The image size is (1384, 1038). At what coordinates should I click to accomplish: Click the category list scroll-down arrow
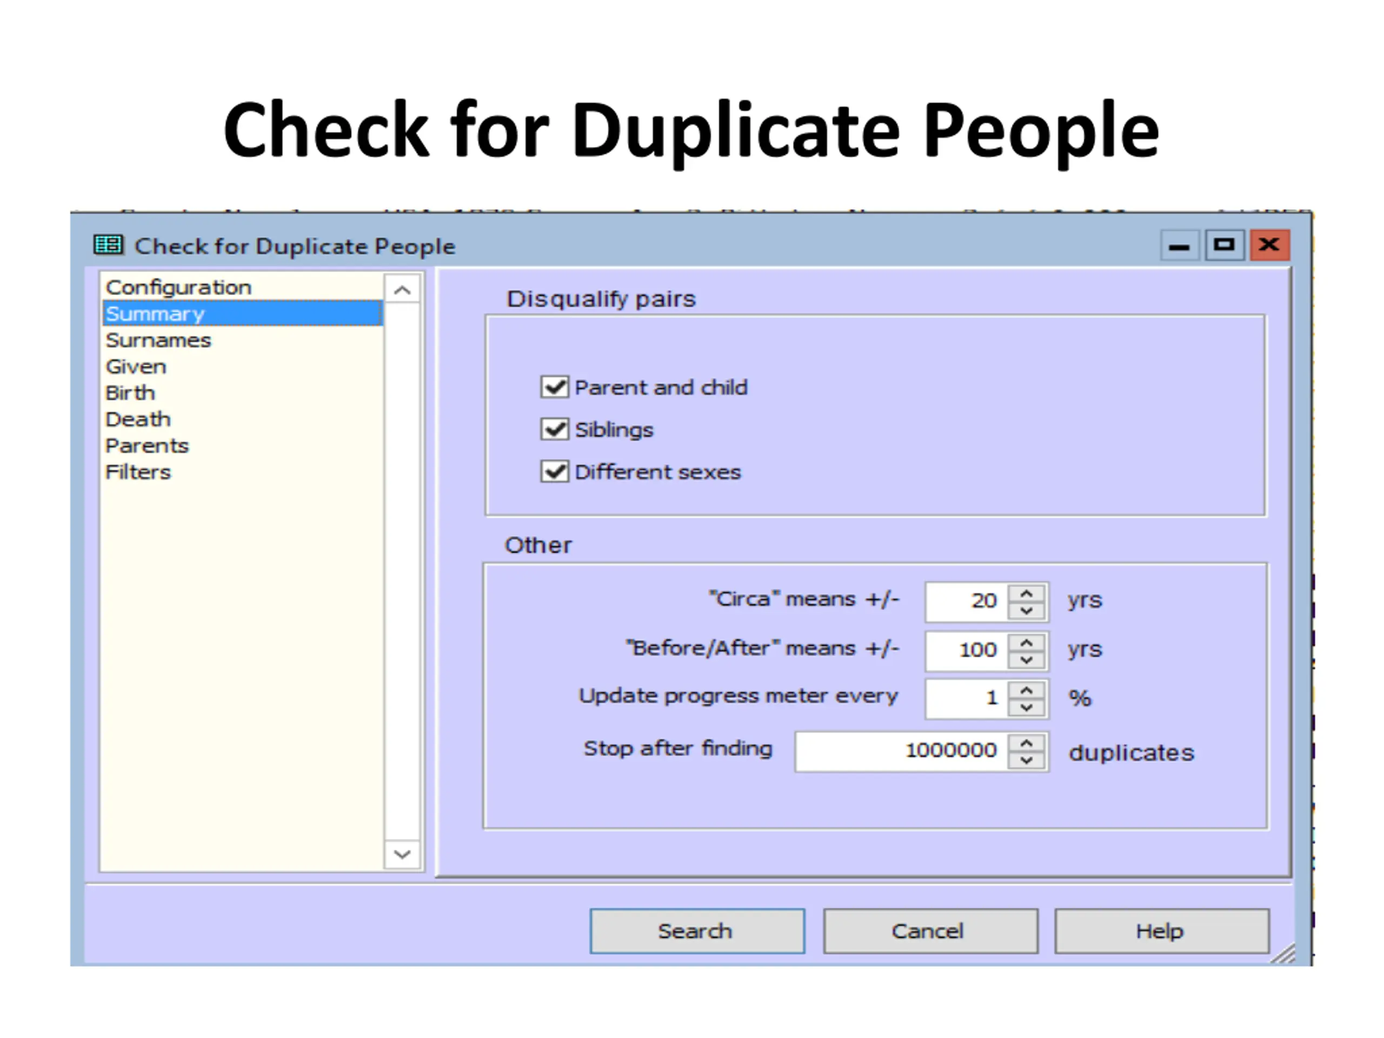(402, 854)
